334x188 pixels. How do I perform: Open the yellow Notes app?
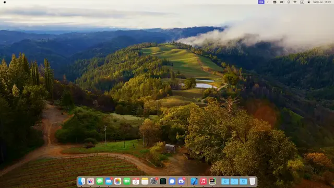point(145,181)
